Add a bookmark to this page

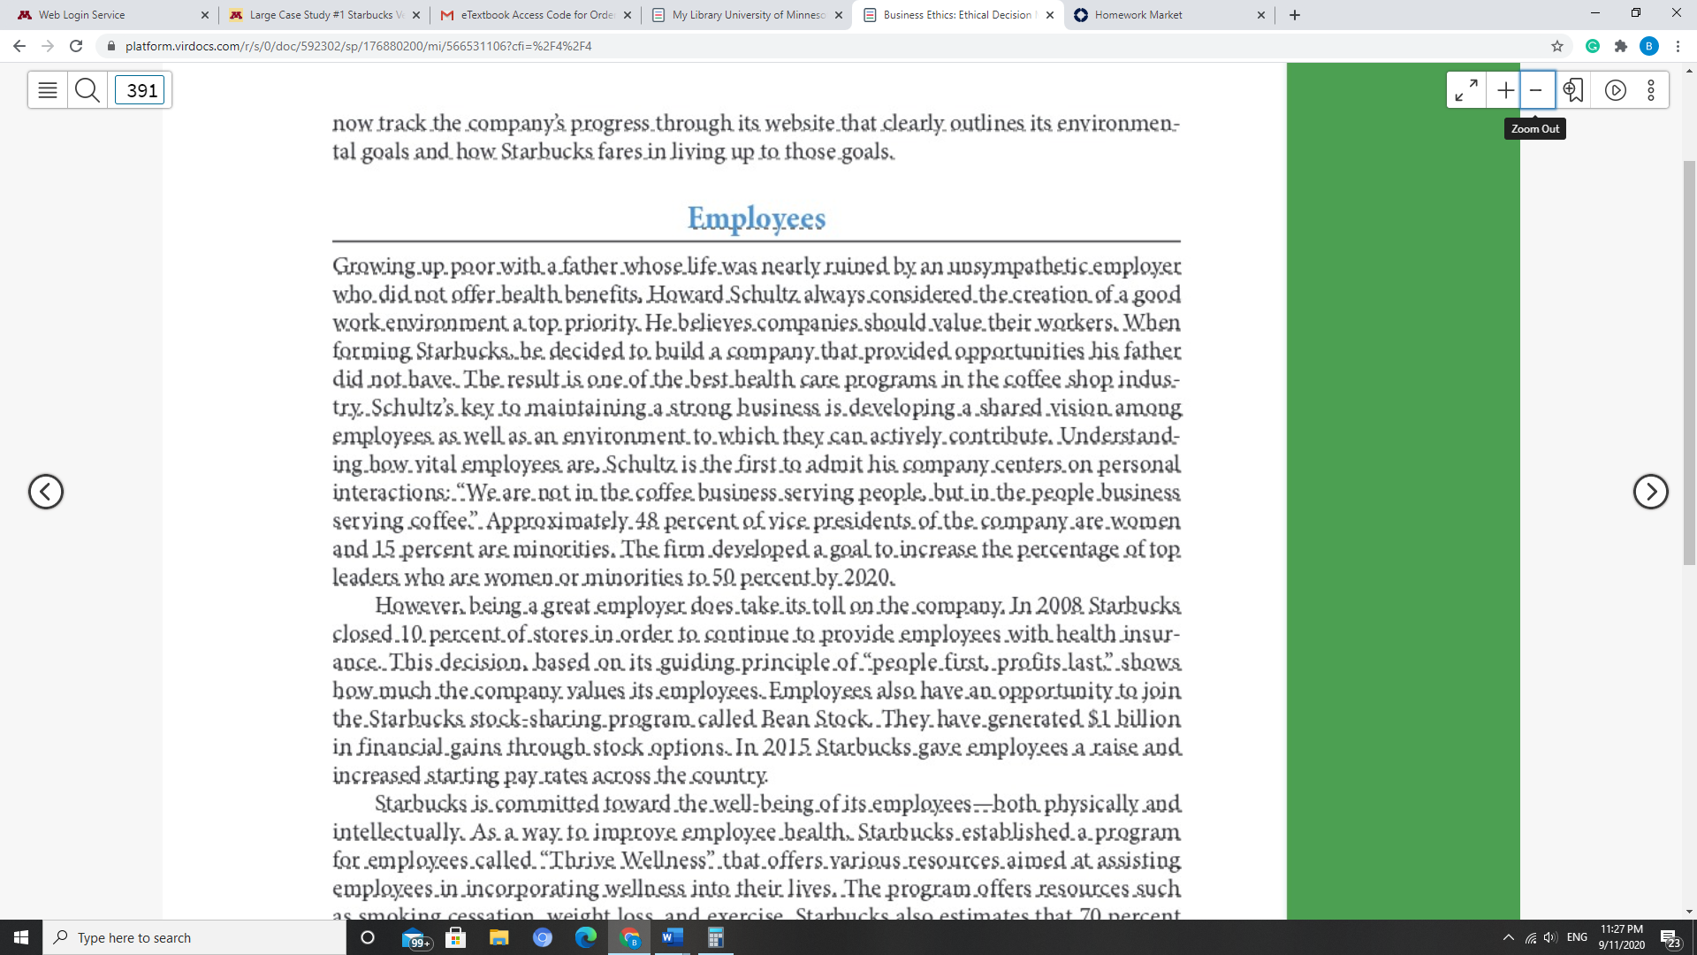(x=1573, y=90)
